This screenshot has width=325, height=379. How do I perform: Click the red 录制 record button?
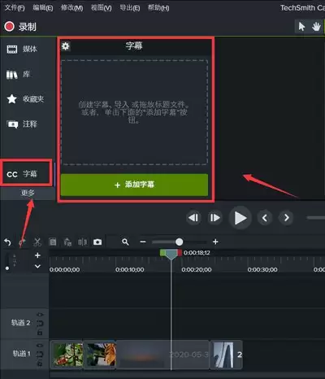[x=20, y=27]
